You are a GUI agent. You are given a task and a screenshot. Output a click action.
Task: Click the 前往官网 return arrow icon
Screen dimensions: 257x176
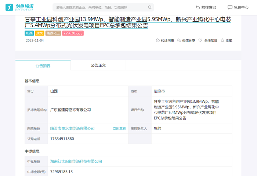(198, 7)
